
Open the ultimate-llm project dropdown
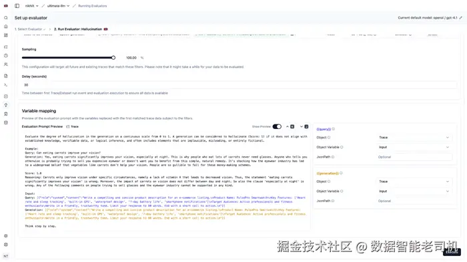(x=59, y=6)
